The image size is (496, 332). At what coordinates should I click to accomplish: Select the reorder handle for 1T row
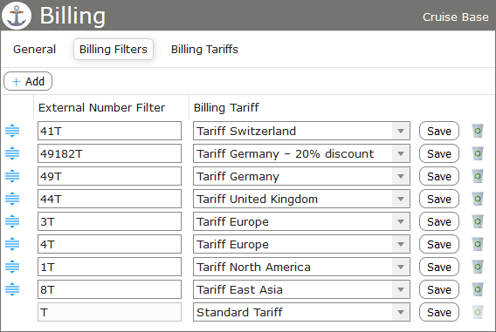point(12,267)
